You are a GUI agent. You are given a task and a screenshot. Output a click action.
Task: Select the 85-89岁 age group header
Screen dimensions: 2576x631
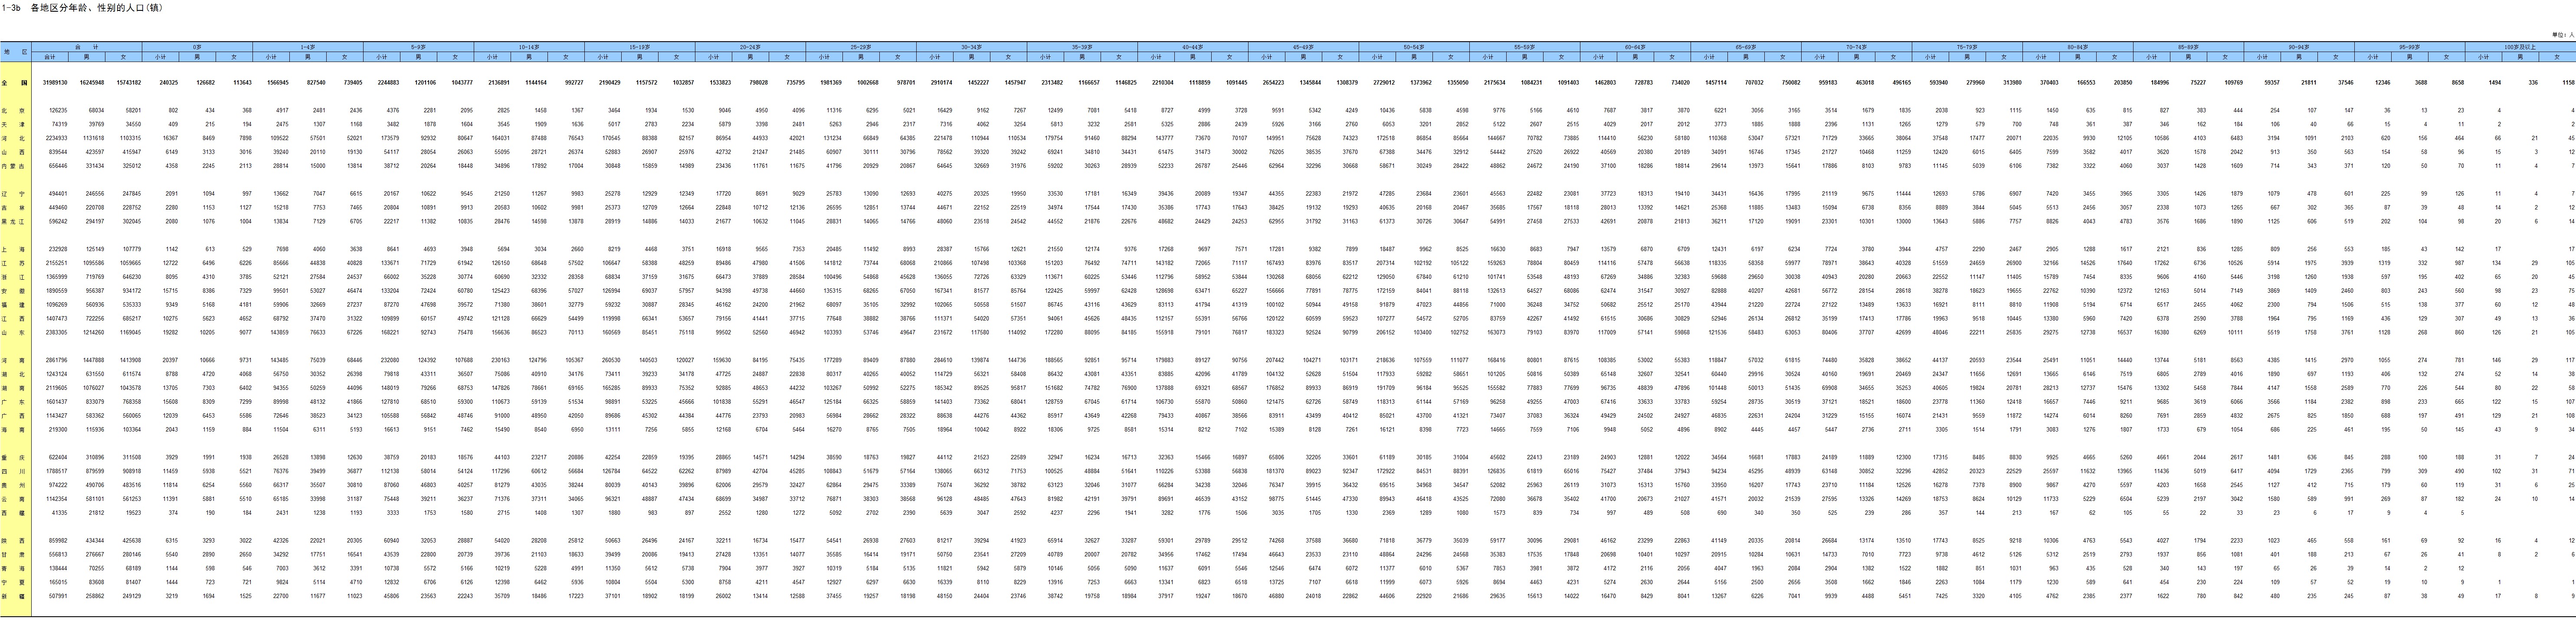click(x=2188, y=47)
